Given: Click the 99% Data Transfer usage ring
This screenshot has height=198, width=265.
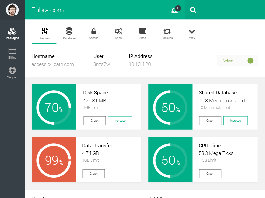Looking at the screenshot, I should (x=54, y=160).
